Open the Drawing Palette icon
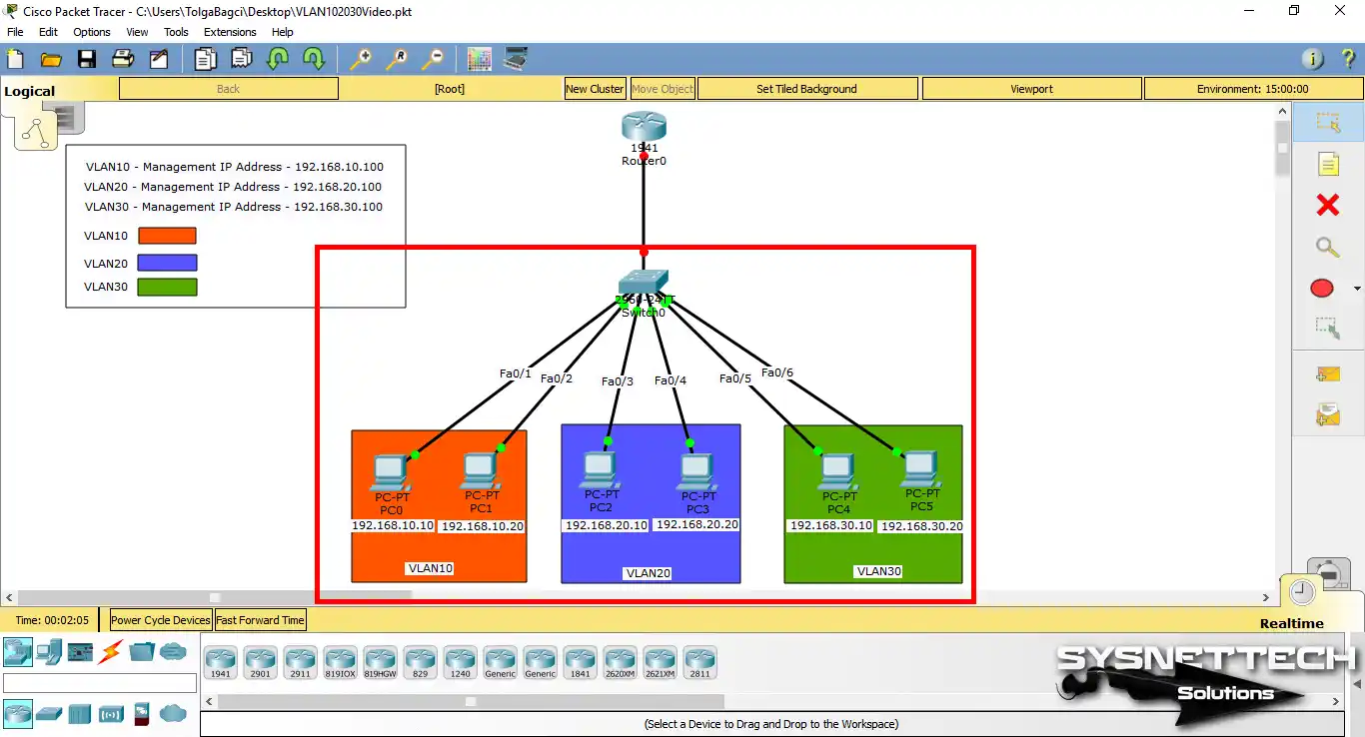The width and height of the screenshot is (1365, 737). (480, 60)
